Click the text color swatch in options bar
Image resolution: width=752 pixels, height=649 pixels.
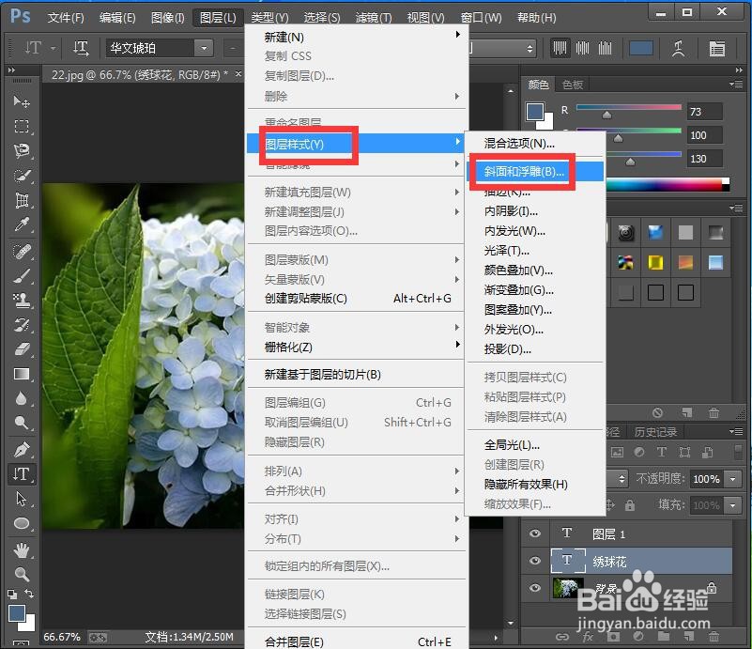640,49
